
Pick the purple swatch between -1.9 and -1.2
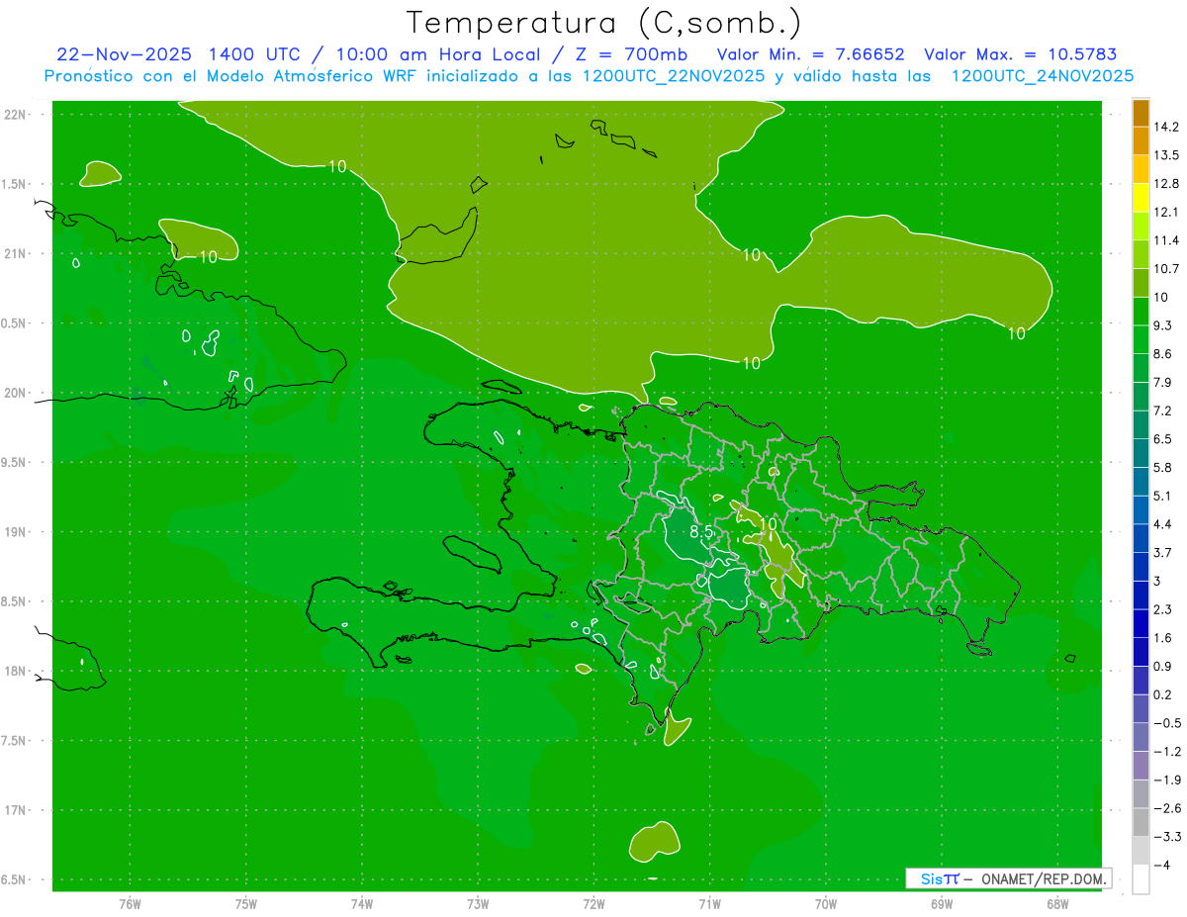pyautogui.click(x=1141, y=766)
